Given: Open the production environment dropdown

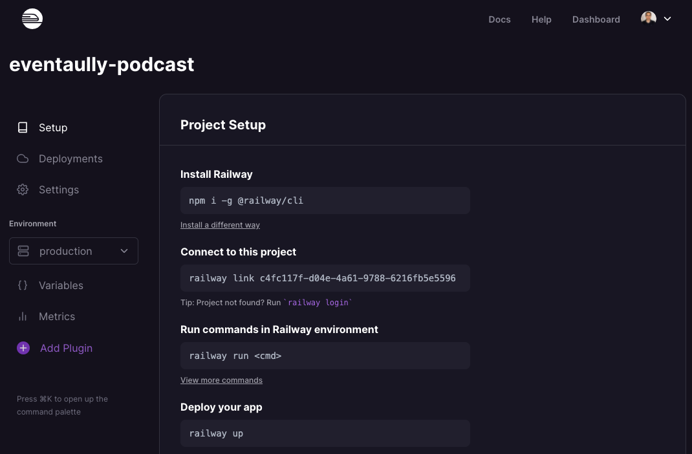Looking at the screenshot, I should 74,251.
